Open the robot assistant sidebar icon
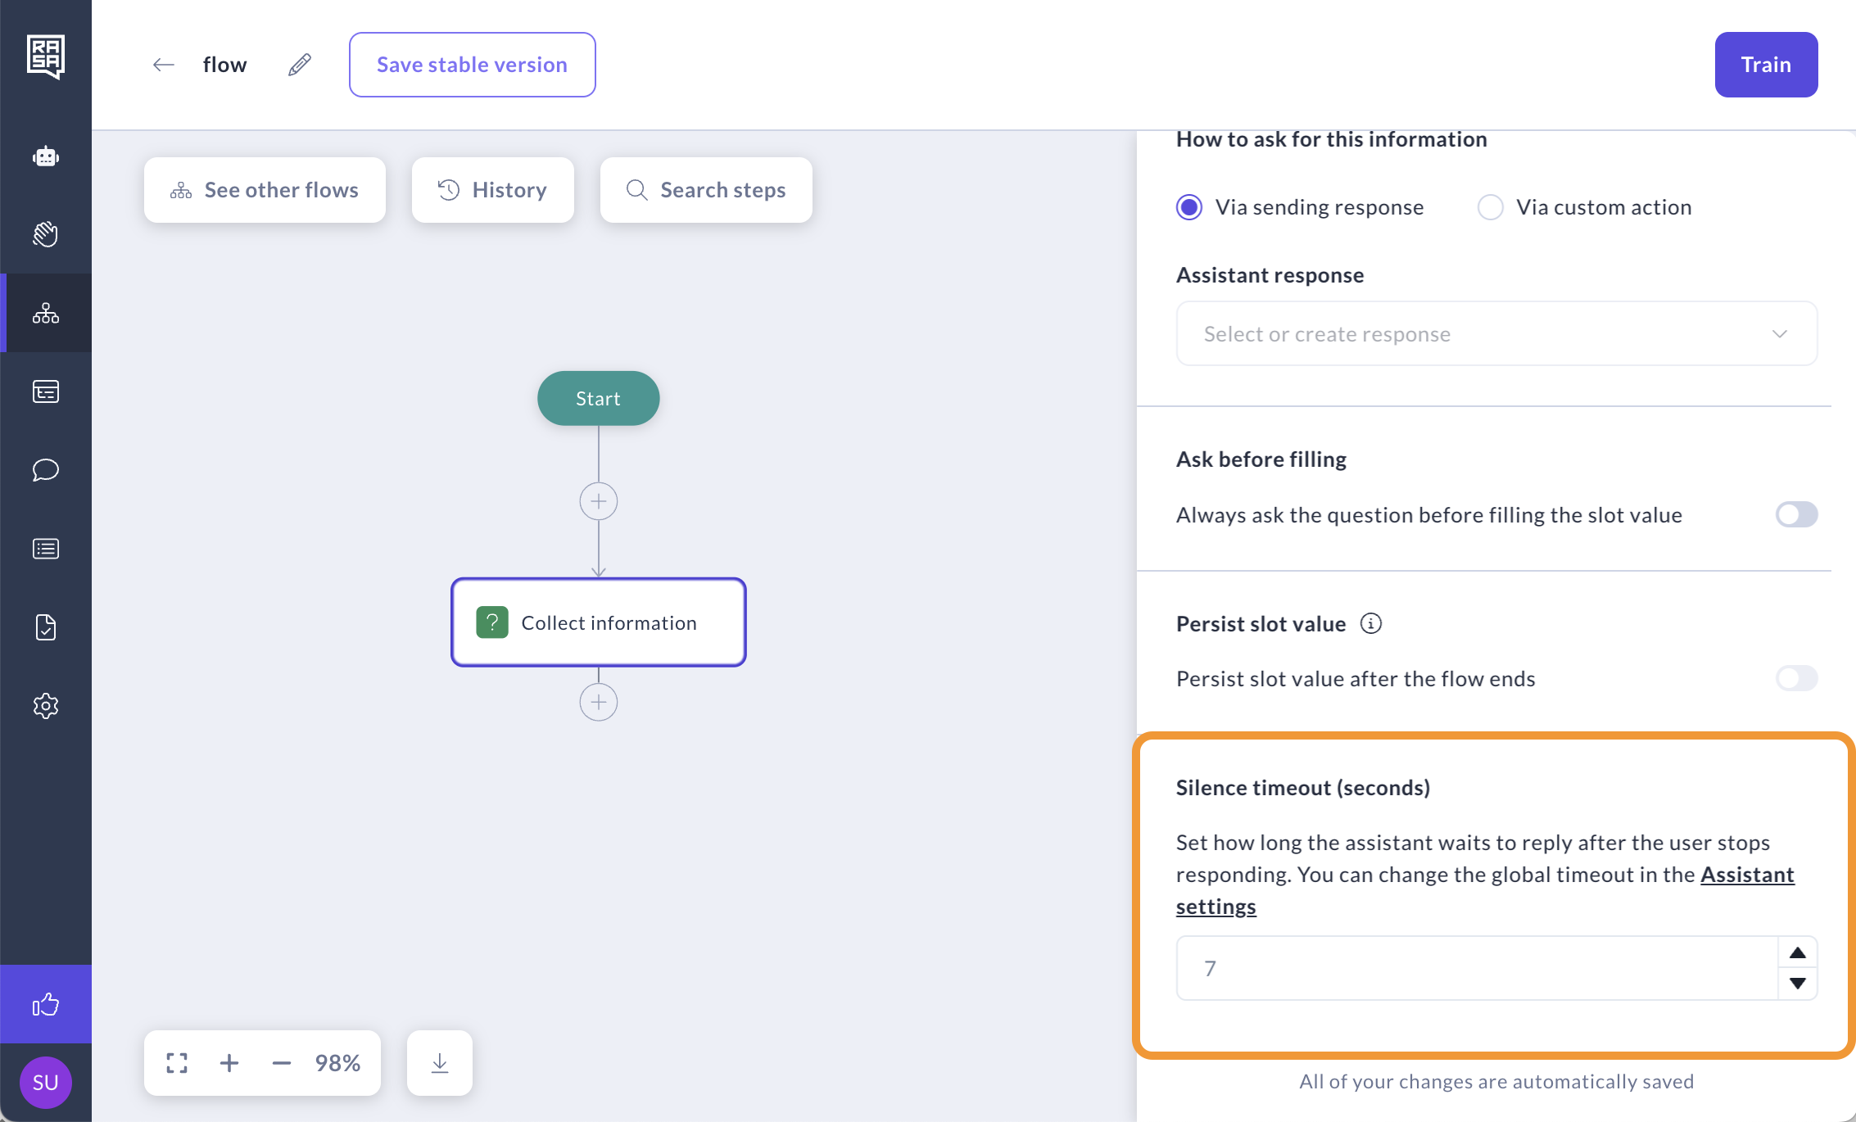This screenshot has height=1122, width=1856. pyautogui.click(x=46, y=156)
